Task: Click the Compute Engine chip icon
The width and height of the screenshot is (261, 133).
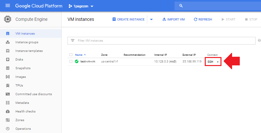Action: (x=7, y=19)
